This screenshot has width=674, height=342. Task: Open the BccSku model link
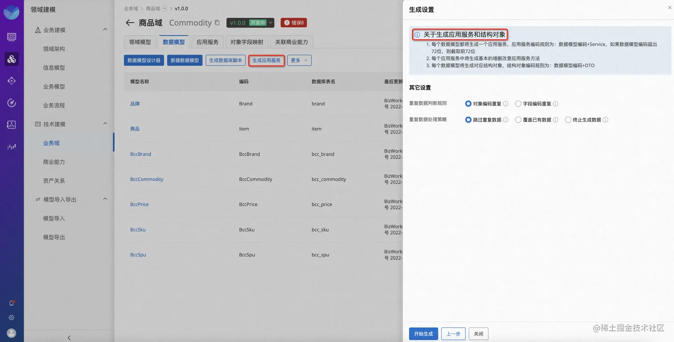click(138, 230)
